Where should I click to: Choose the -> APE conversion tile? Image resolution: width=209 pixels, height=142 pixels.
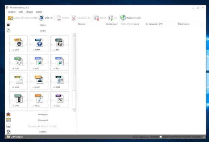click(x=60, y=44)
